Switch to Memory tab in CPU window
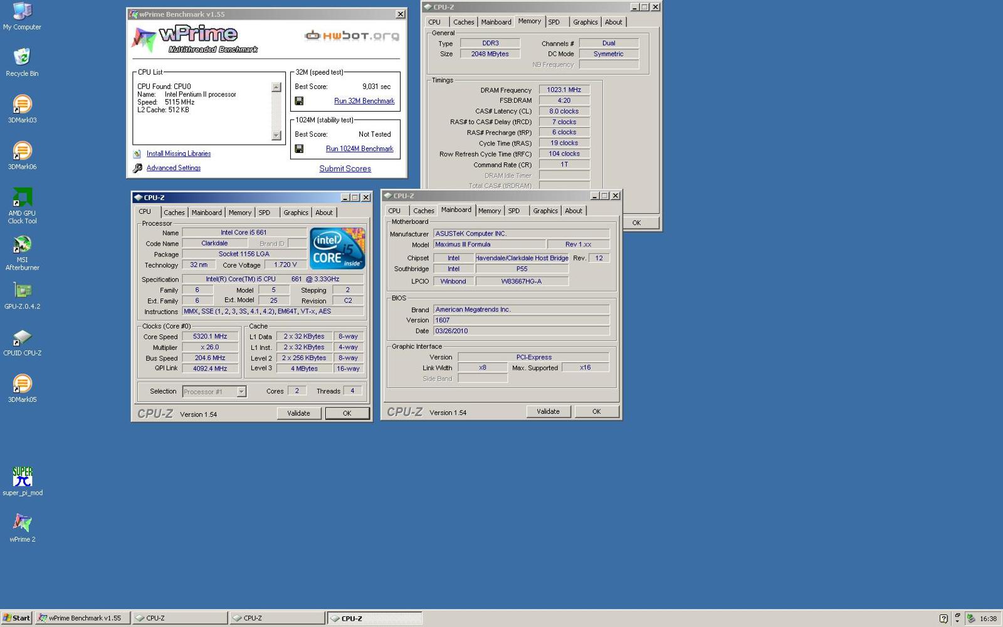The width and height of the screenshot is (1003, 627). [239, 213]
